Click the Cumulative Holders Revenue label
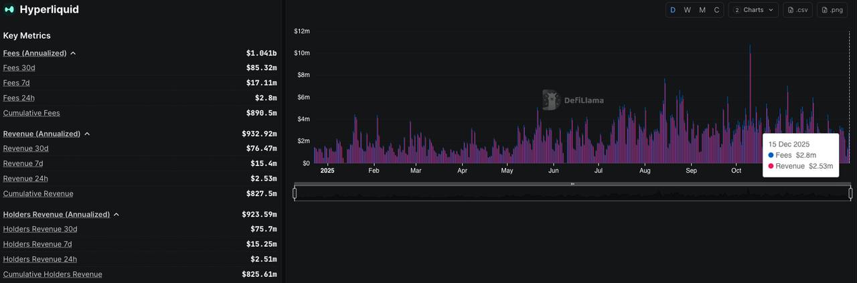857x283 pixels. click(53, 274)
